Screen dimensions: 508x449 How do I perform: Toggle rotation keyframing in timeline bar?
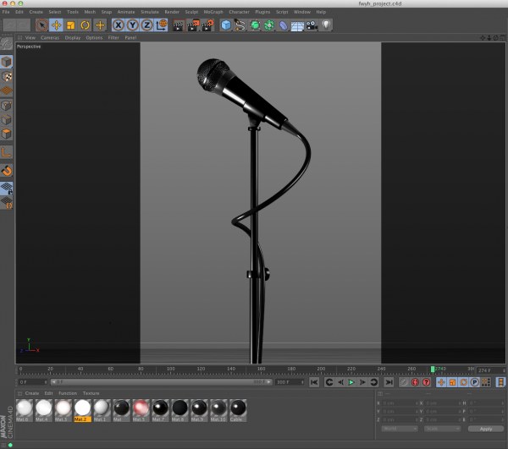point(464,382)
